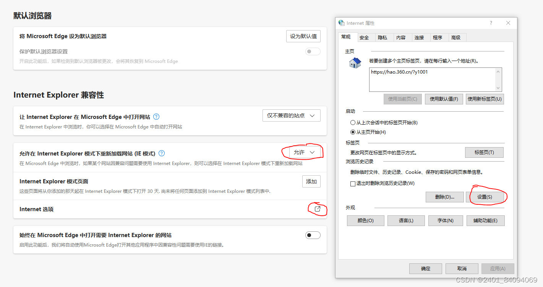The image size is (543, 287).
Task: Click the Internet 选项 row label
Action: [x=36, y=209]
